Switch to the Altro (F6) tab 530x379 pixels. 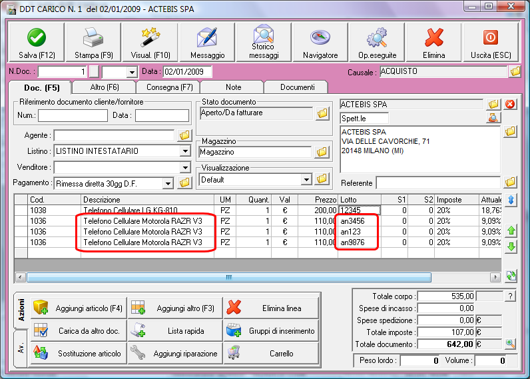(x=105, y=87)
